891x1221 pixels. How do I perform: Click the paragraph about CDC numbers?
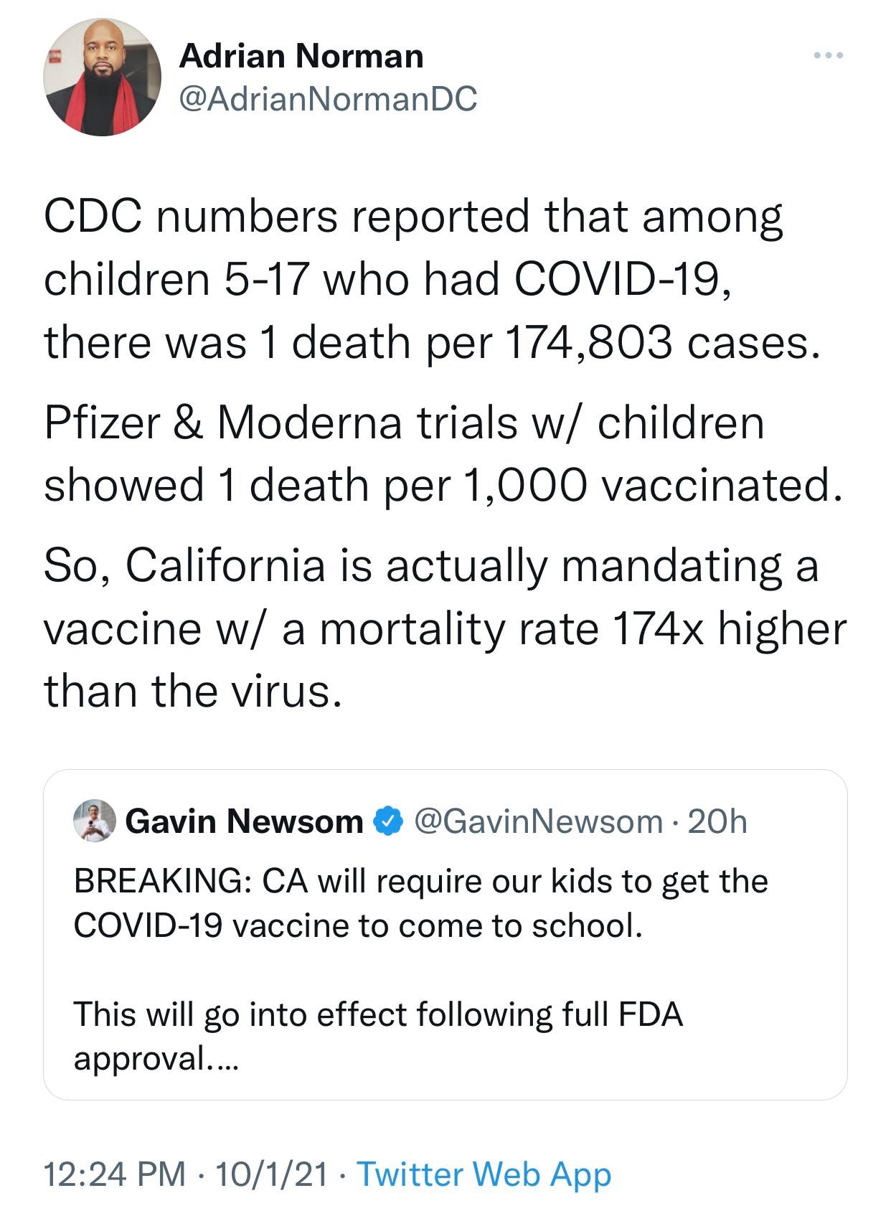tap(430, 280)
